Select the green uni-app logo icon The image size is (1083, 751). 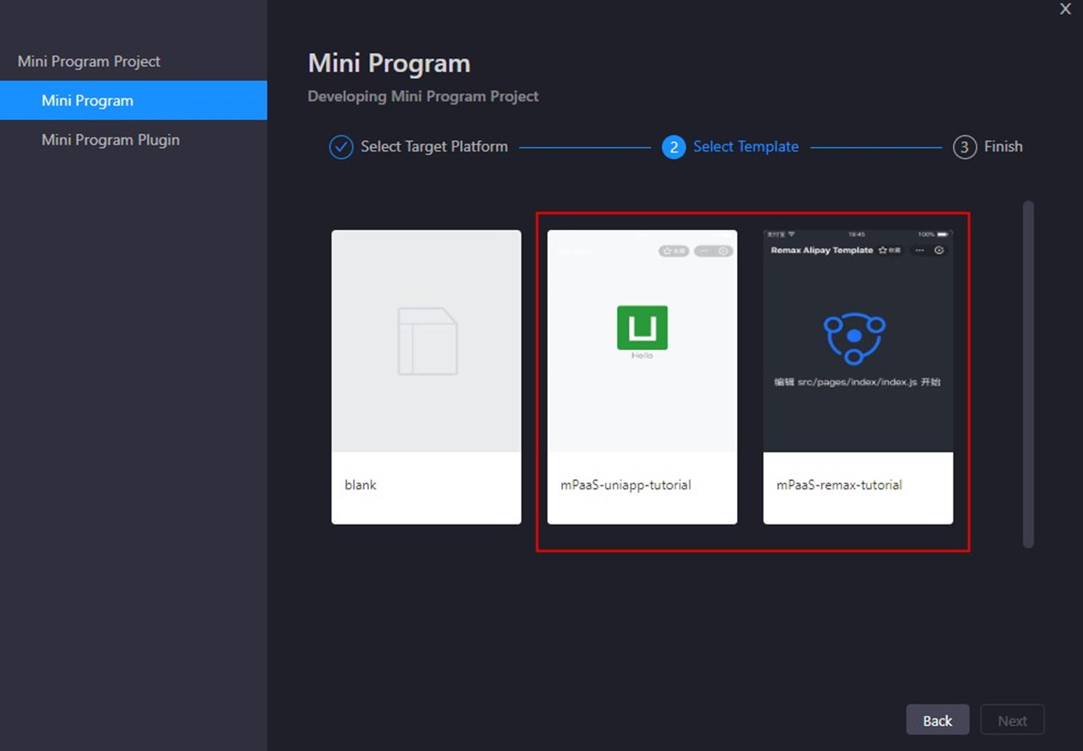tap(642, 327)
